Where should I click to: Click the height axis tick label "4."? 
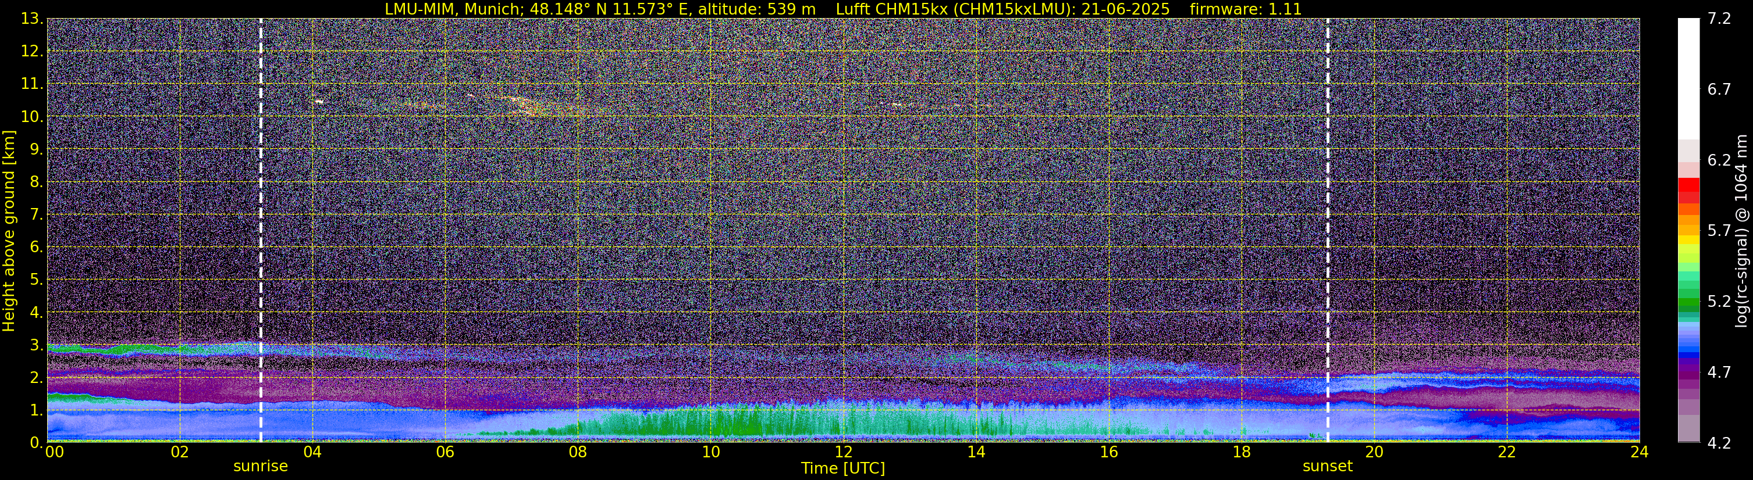coord(36,312)
